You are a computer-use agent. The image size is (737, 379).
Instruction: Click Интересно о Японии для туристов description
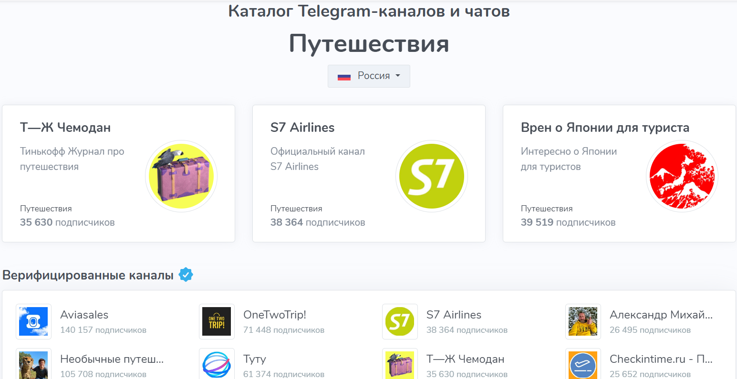tap(569, 159)
